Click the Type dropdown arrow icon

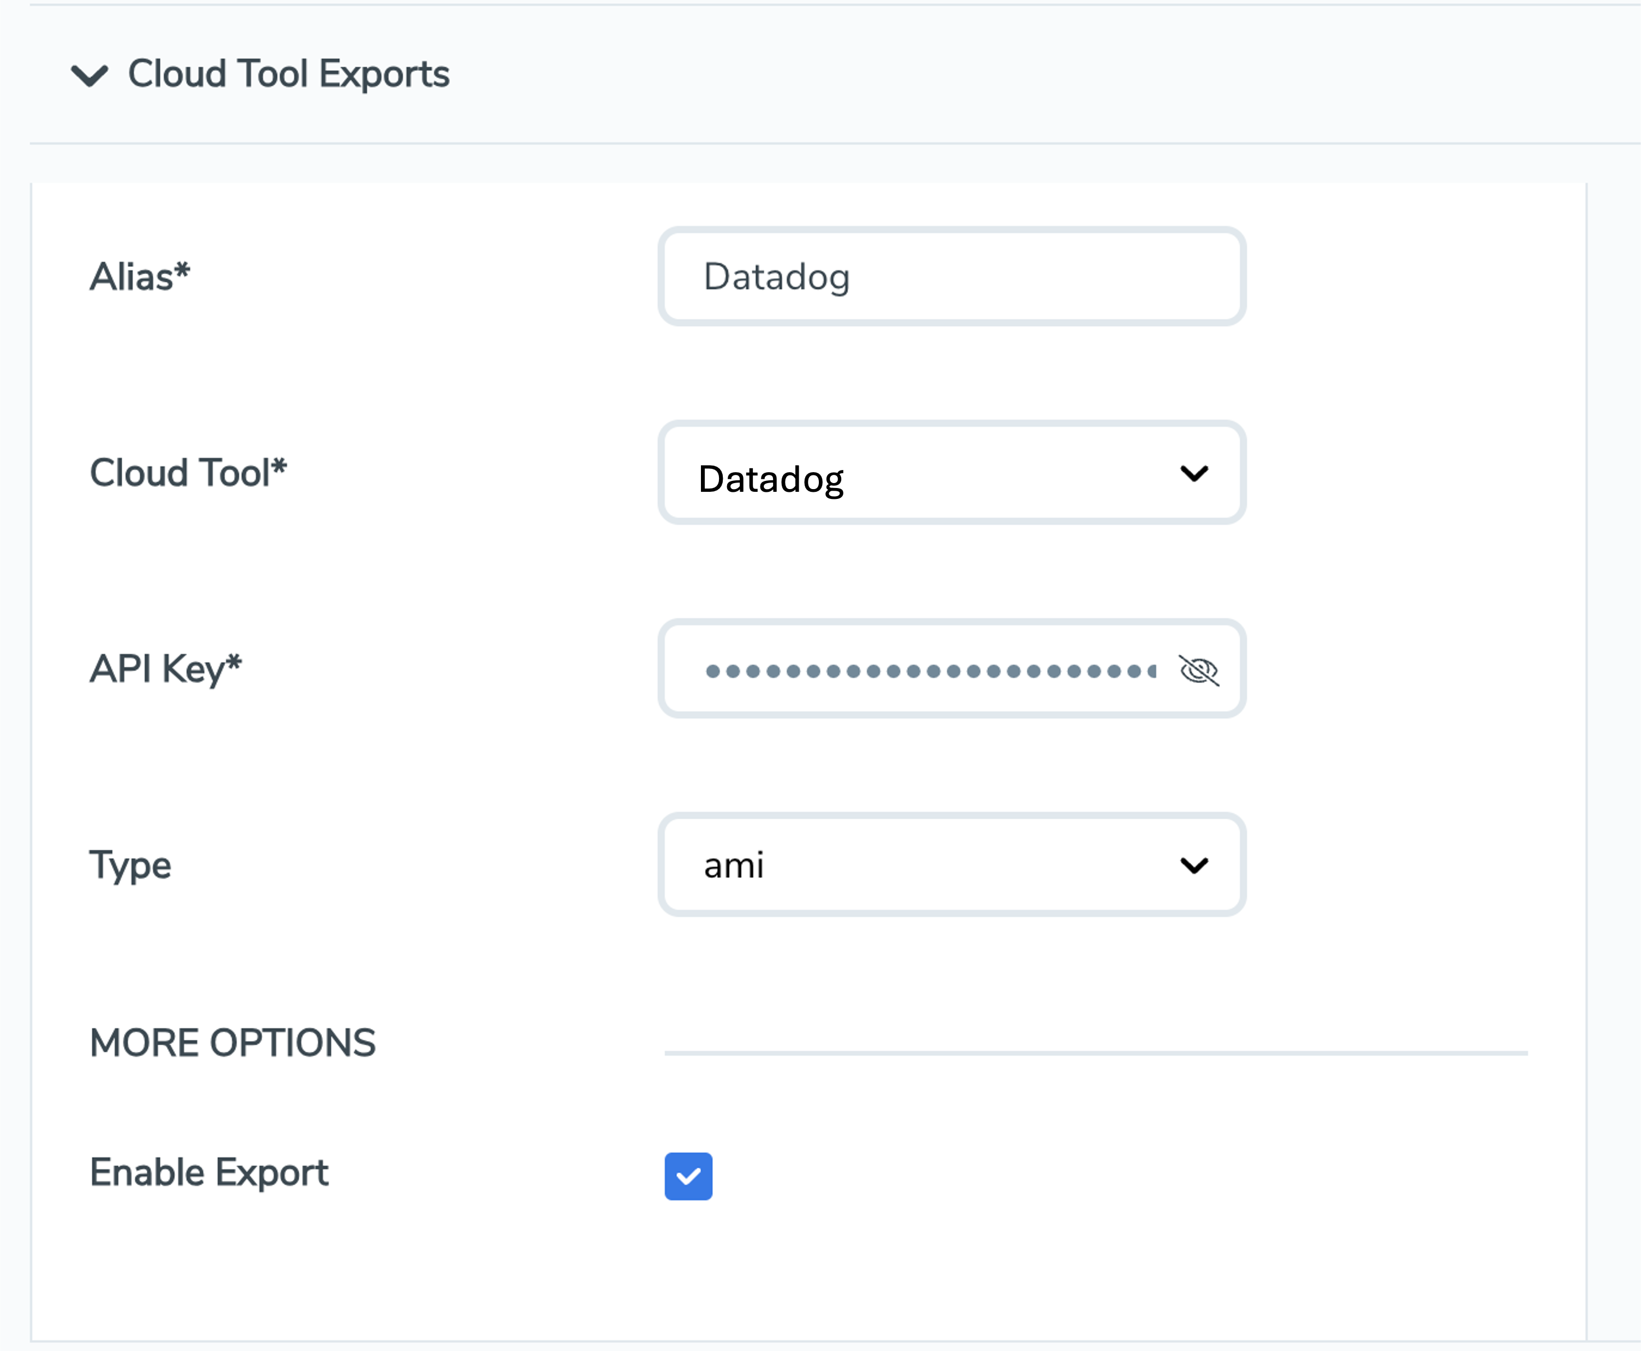1193,865
